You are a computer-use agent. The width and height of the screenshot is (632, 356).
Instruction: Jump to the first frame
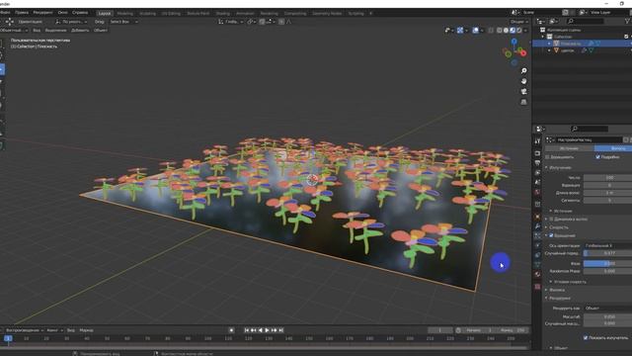247,330
